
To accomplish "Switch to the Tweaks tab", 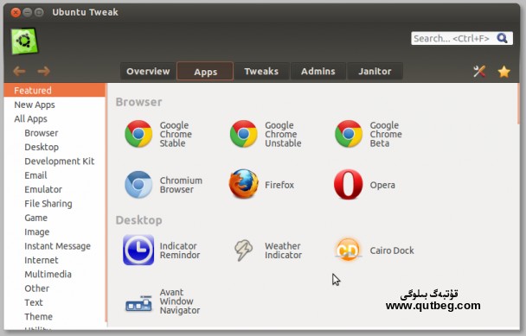I will (261, 72).
